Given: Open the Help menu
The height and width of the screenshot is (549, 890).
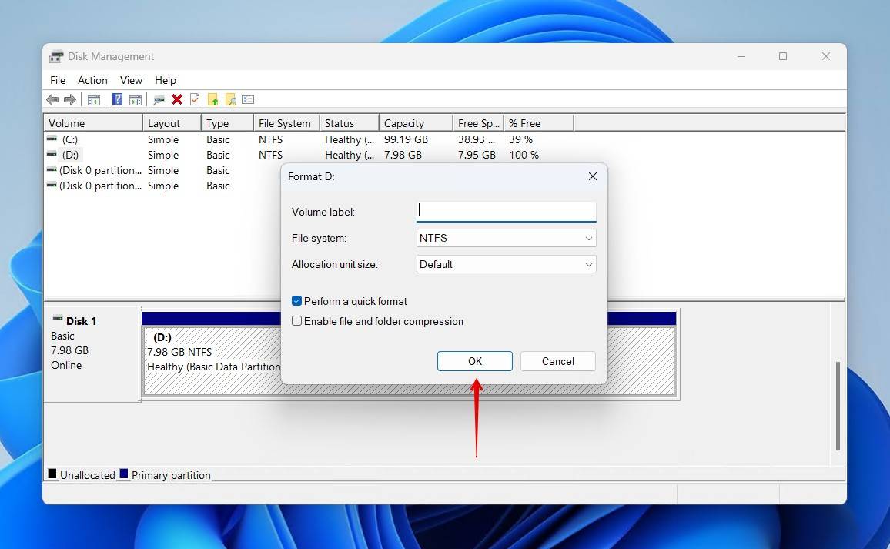Looking at the screenshot, I should (x=166, y=80).
